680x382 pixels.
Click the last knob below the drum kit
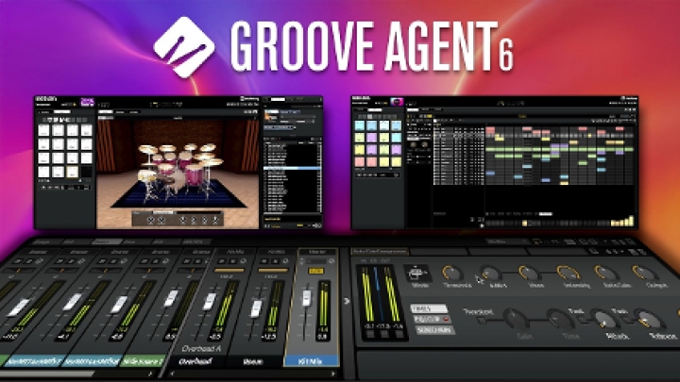214,221
